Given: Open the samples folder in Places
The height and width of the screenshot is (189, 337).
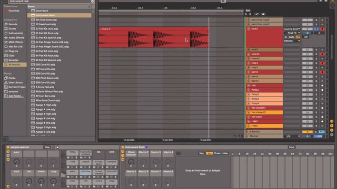Looking at the screenshot, I should coord(13,91).
